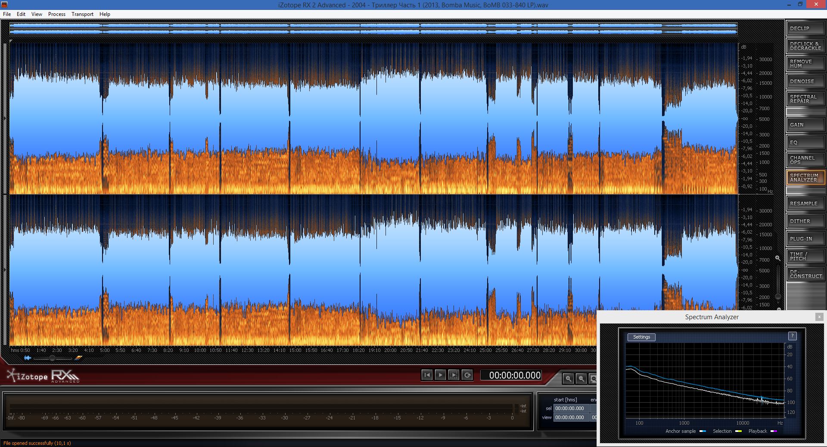This screenshot has width=827, height=447.
Task: Toggle the Spectrum Analyzer module button
Action: click(805, 178)
